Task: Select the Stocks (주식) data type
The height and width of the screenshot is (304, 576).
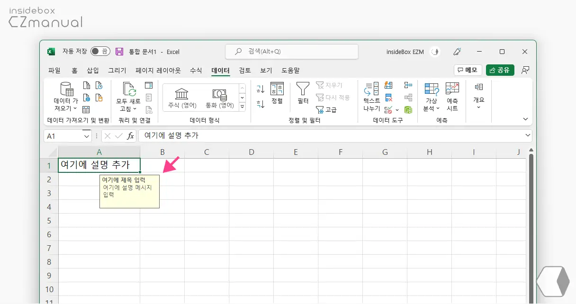Action: pyautogui.click(x=182, y=98)
